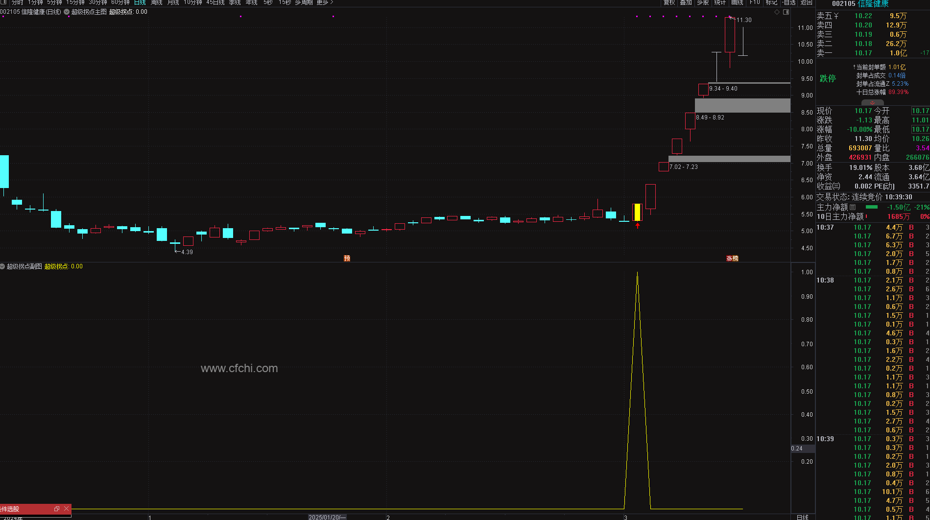
Task: Select the 60分钟 period tab
Action: coord(120,2)
